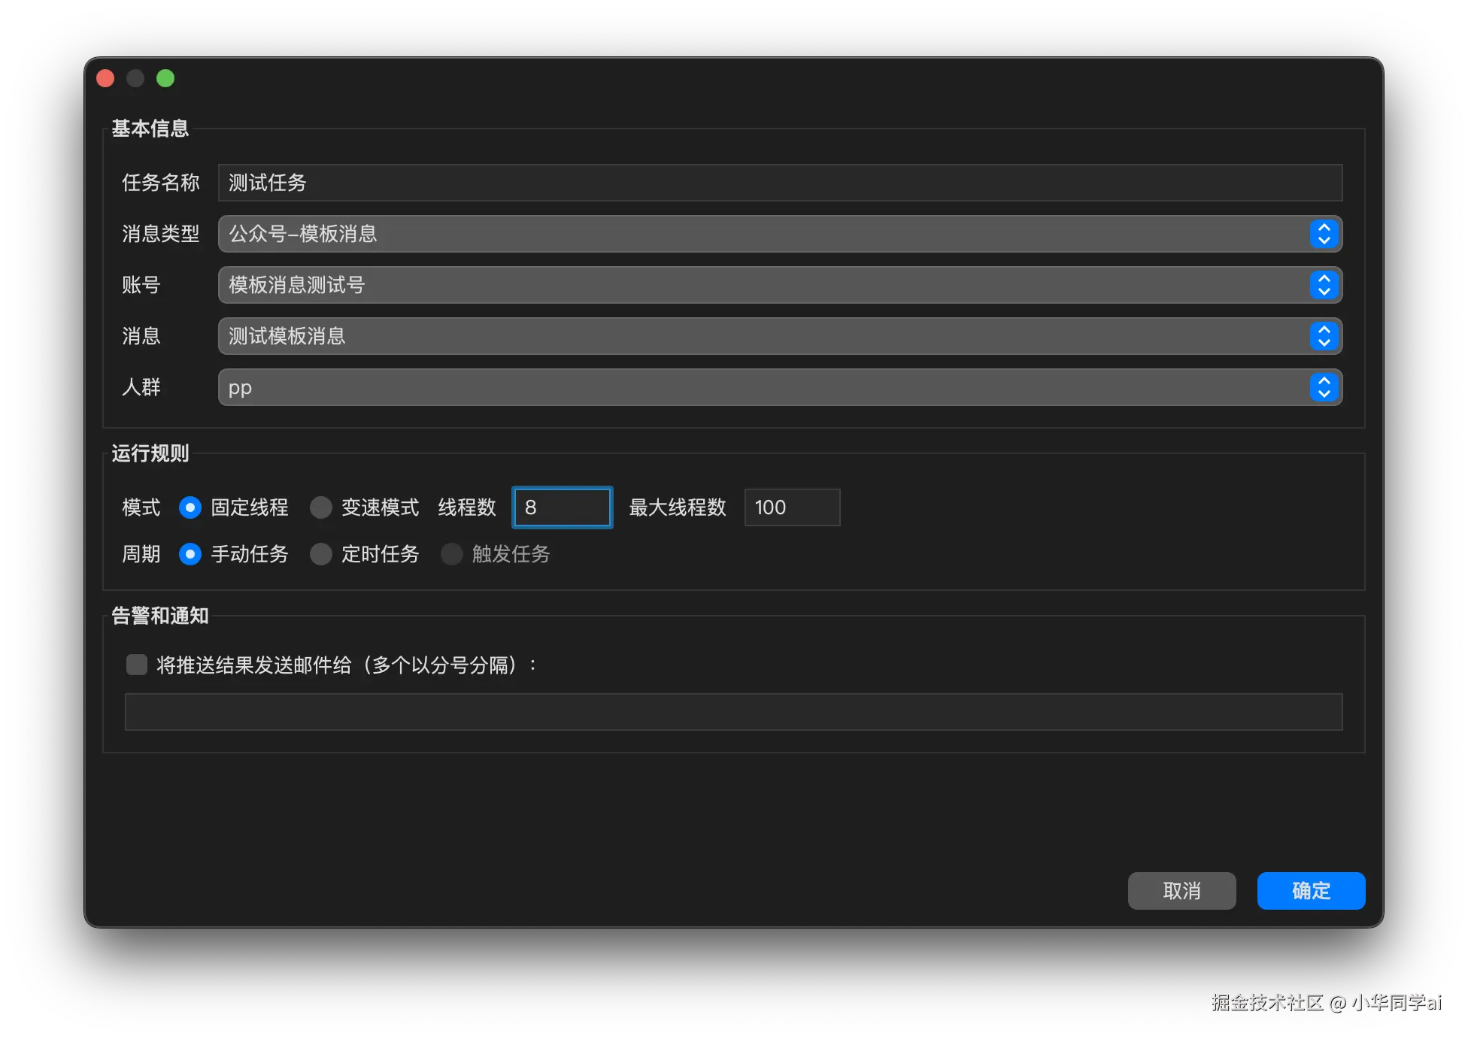Image resolution: width=1468 pixels, height=1039 pixels.
Task: Enable the send results by email checkbox
Action: 137,665
